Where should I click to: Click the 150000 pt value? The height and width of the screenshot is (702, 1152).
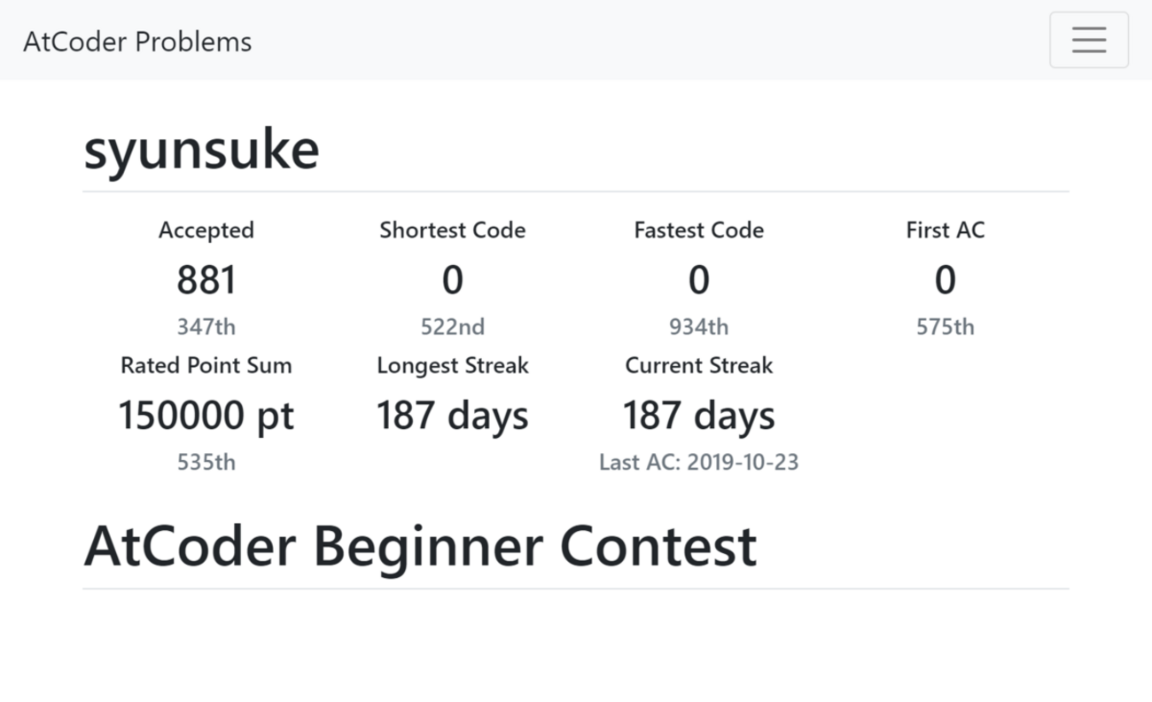pos(206,416)
